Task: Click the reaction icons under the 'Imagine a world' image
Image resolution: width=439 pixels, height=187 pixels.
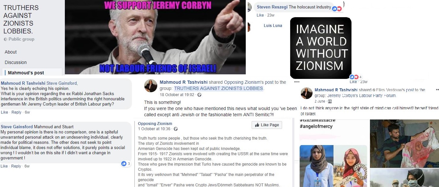Action: click(x=354, y=77)
